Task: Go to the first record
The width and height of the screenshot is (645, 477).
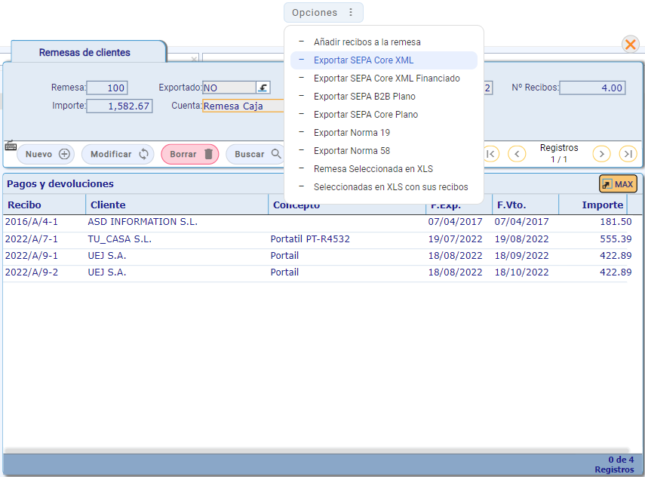Action: pyautogui.click(x=490, y=154)
